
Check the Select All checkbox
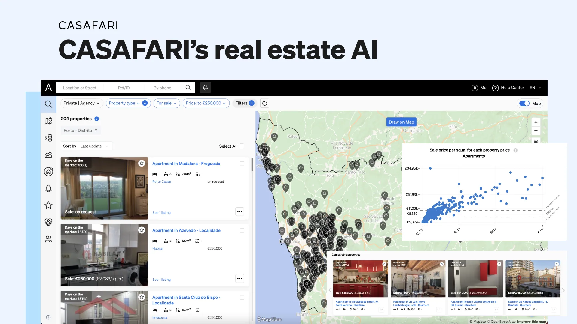[242, 146]
